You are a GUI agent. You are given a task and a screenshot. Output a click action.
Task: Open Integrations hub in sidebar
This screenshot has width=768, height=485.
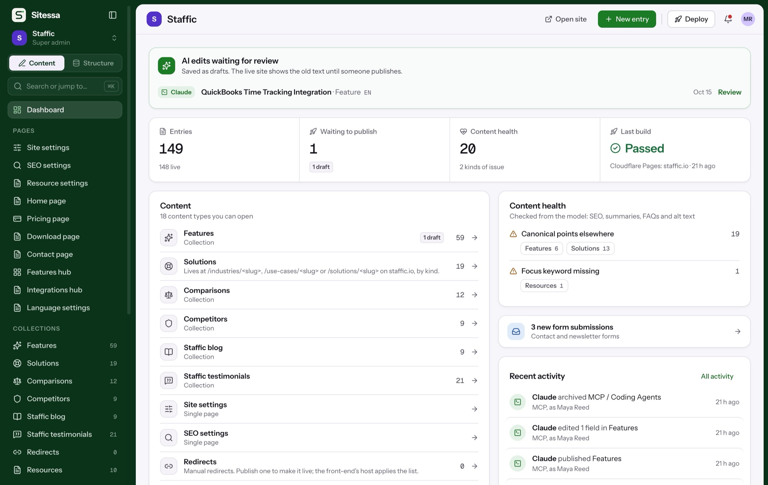(65, 290)
